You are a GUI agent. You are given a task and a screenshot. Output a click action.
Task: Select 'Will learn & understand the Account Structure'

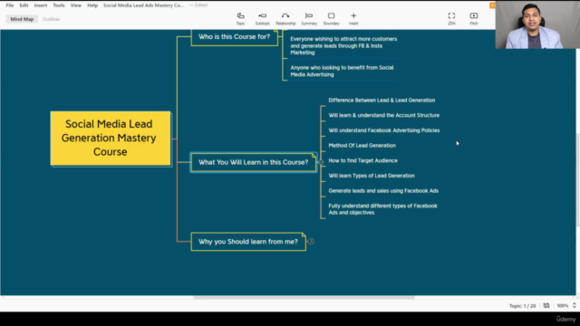click(x=383, y=115)
